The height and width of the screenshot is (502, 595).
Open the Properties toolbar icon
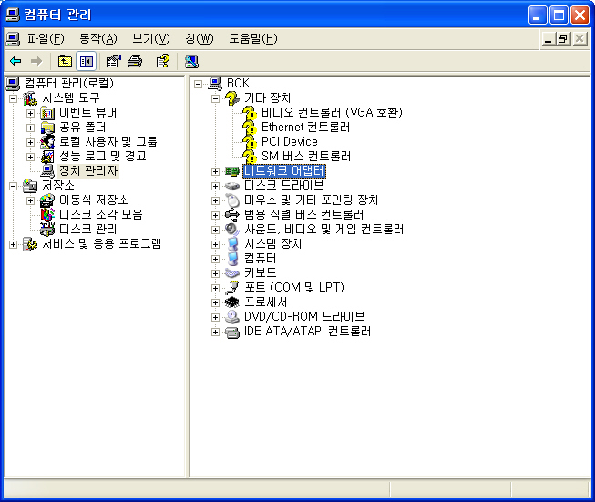[113, 61]
